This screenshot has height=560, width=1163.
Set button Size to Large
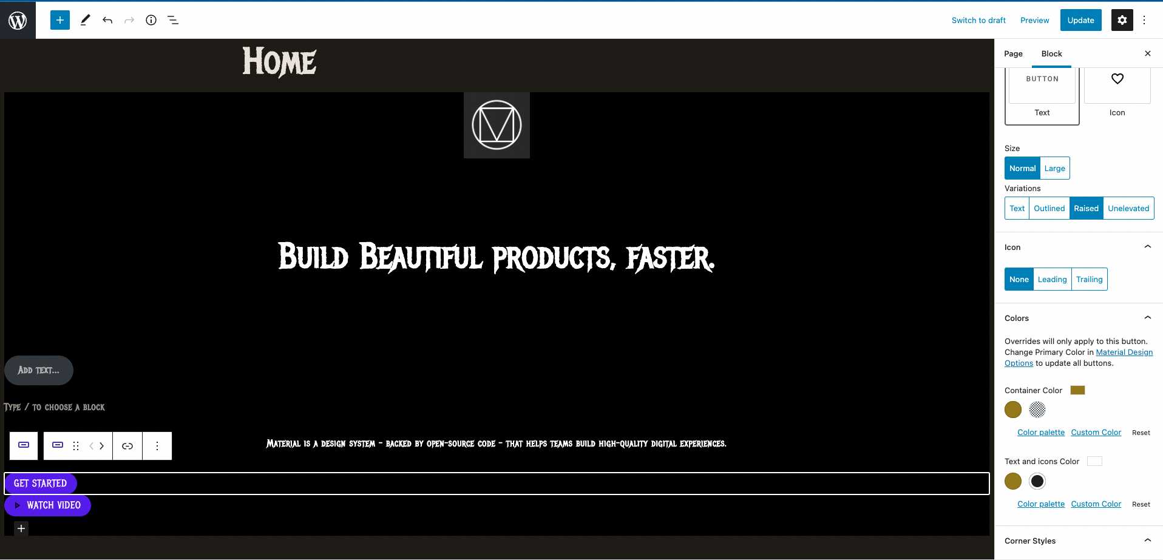1054,168
